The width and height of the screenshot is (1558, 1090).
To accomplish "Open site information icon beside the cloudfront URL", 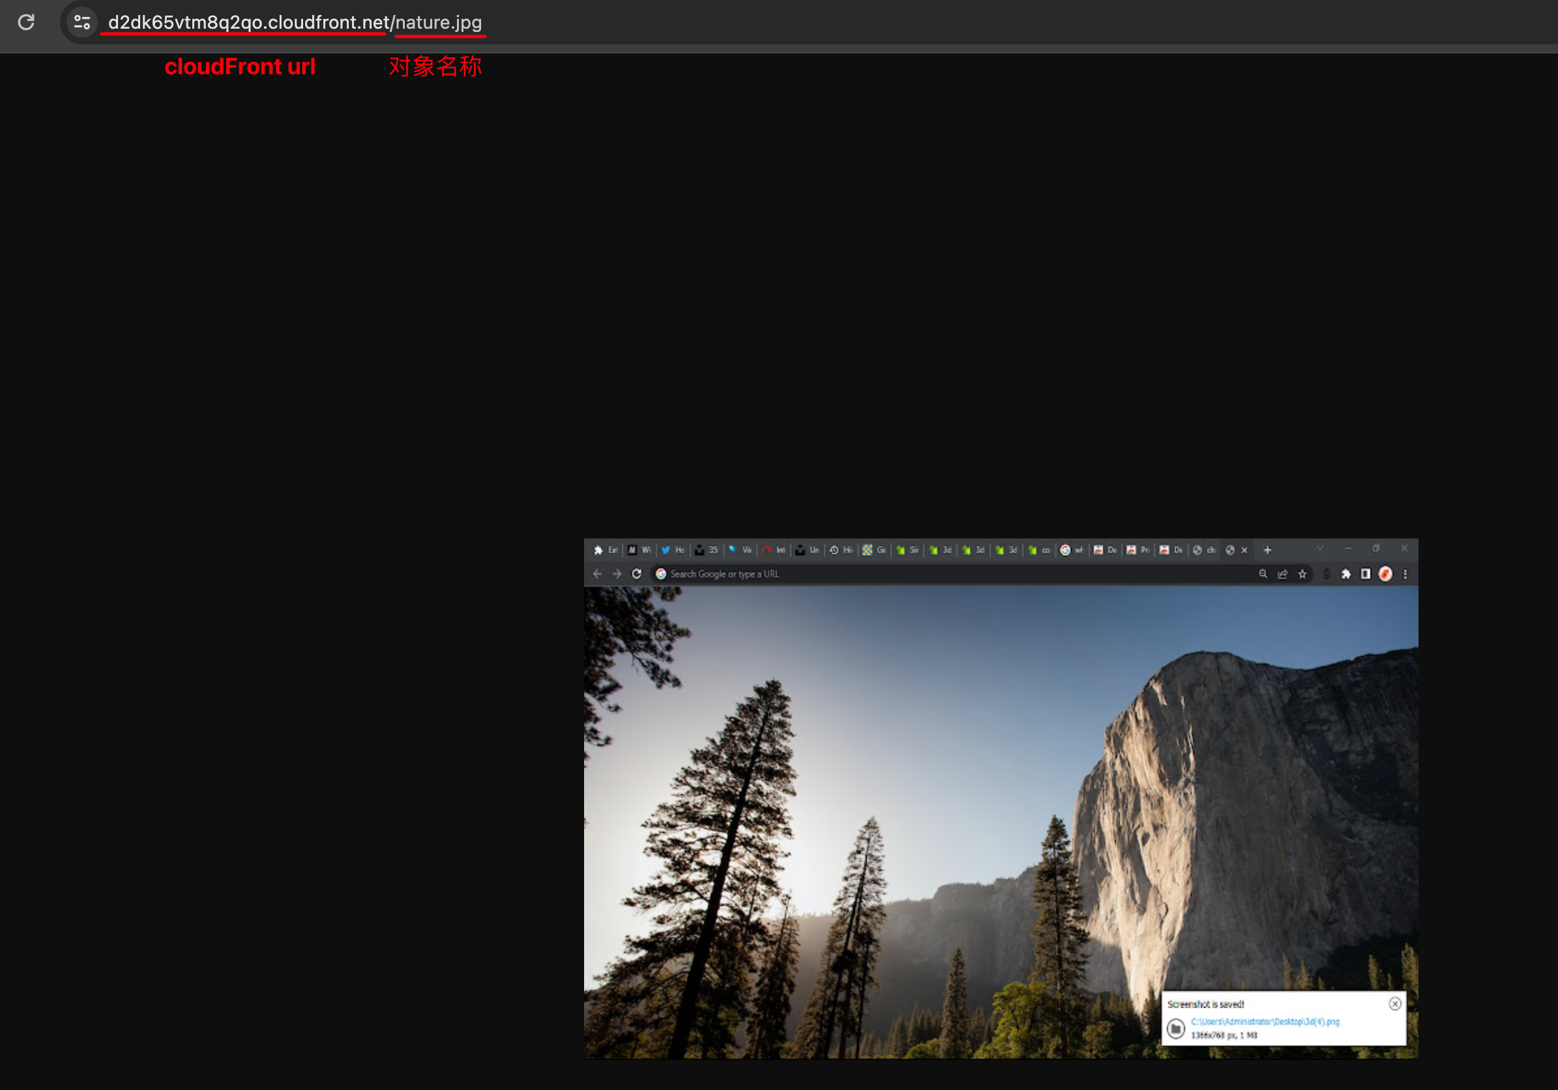I will (x=82, y=22).
